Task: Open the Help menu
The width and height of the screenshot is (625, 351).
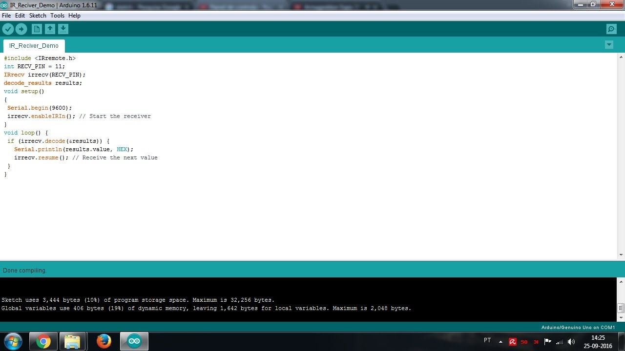Action: (74, 16)
